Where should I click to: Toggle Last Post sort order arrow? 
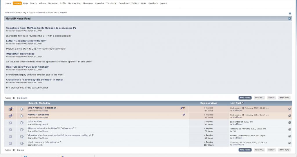[x=243, y=103]
